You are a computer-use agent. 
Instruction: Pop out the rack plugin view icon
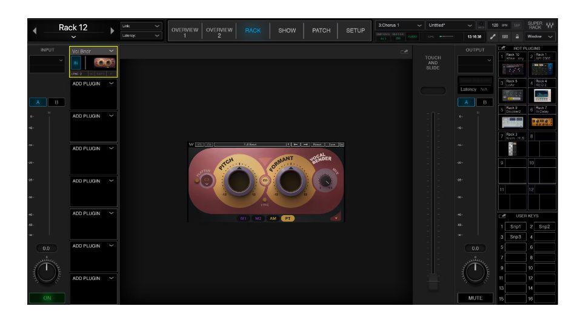point(404,52)
